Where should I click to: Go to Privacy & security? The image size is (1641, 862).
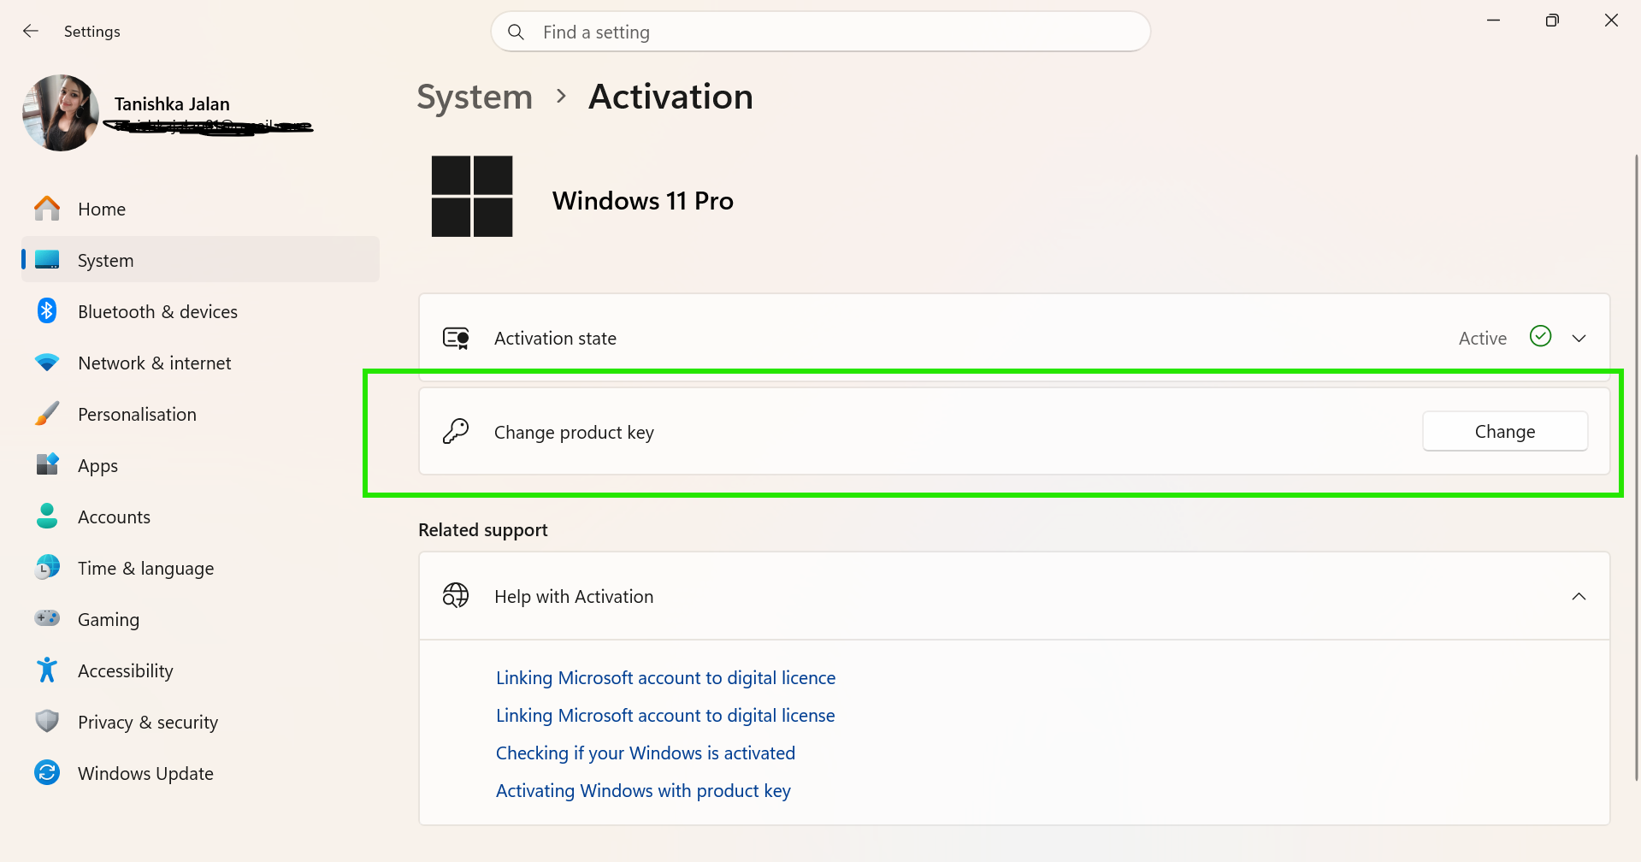point(200,722)
